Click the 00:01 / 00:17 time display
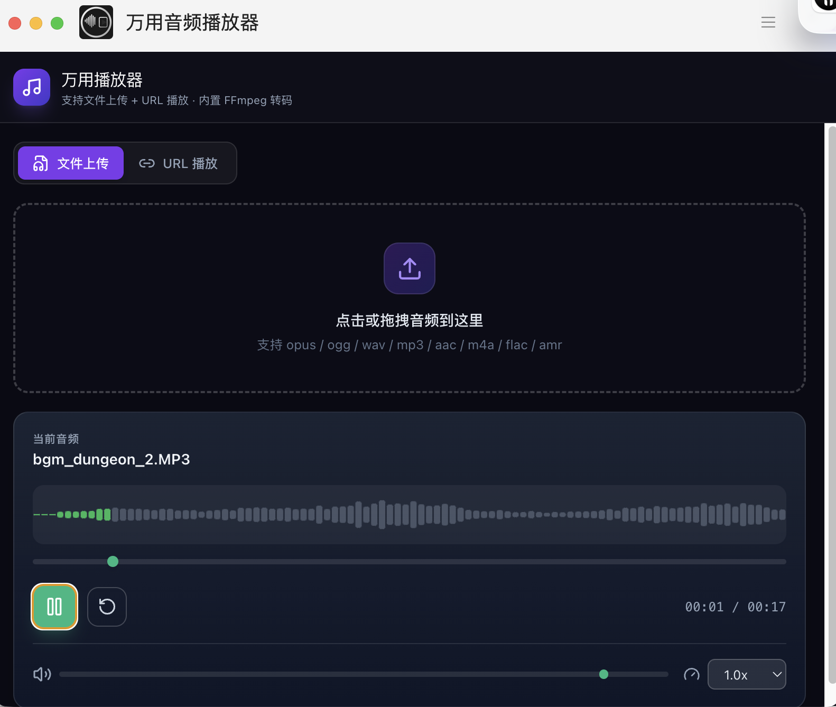Screen dimensions: 836x707 tap(735, 607)
